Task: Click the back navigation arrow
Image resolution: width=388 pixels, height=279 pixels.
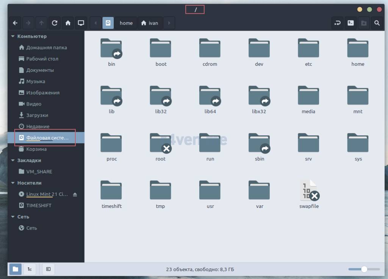Action: (x=15, y=23)
